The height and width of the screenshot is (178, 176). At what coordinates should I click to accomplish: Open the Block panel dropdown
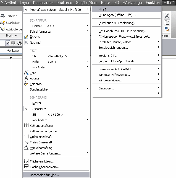[x=16, y=35]
